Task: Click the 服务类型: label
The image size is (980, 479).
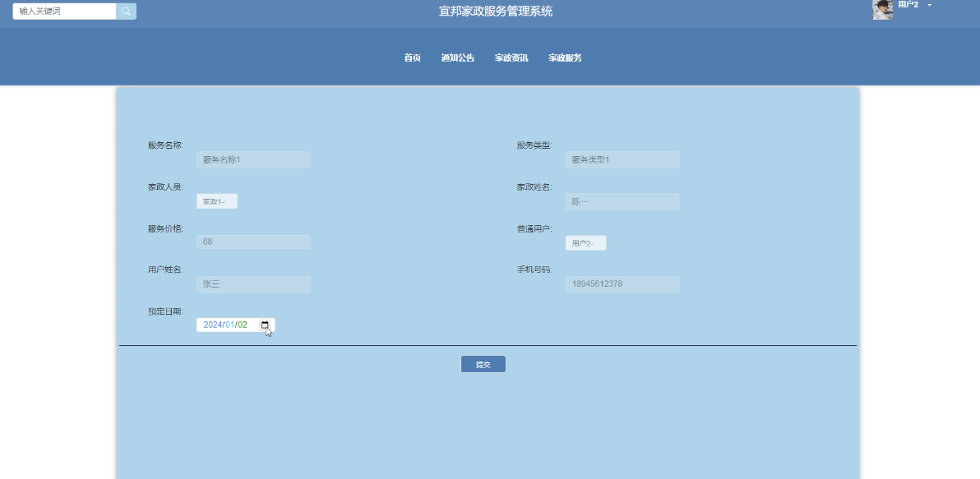Action: pyautogui.click(x=534, y=145)
